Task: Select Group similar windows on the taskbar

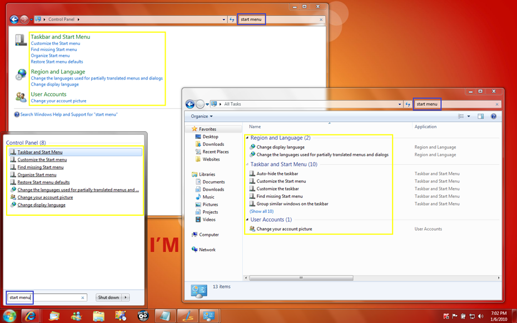Action: click(292, 204)
